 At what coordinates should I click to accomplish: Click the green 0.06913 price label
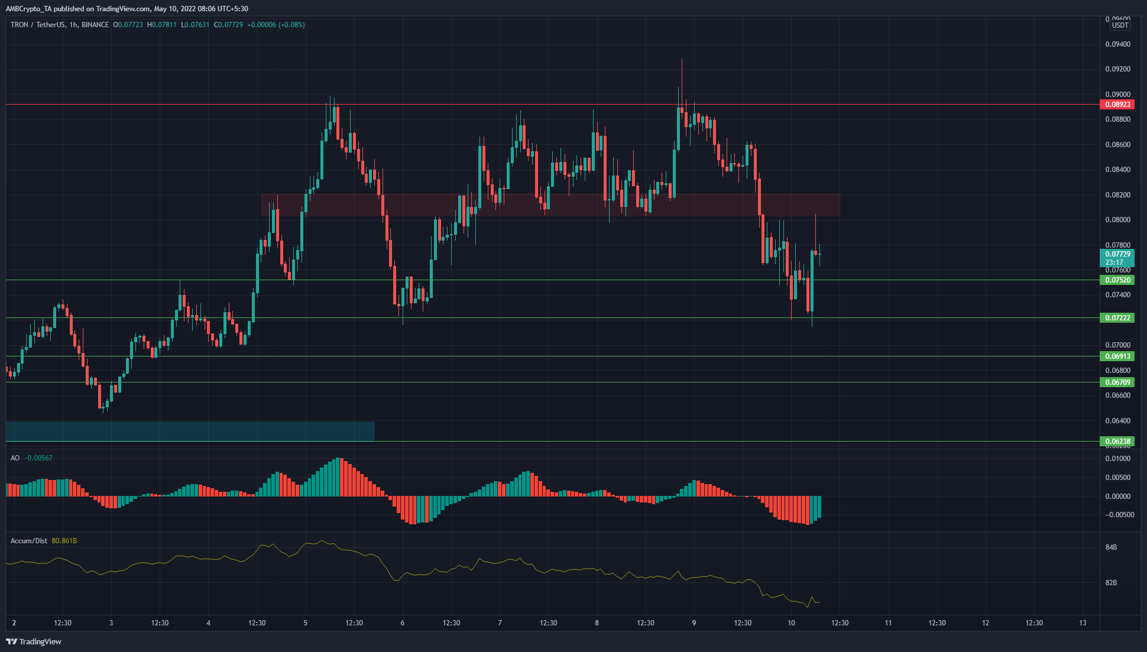pyautogui.click(x=1117, y=356)
